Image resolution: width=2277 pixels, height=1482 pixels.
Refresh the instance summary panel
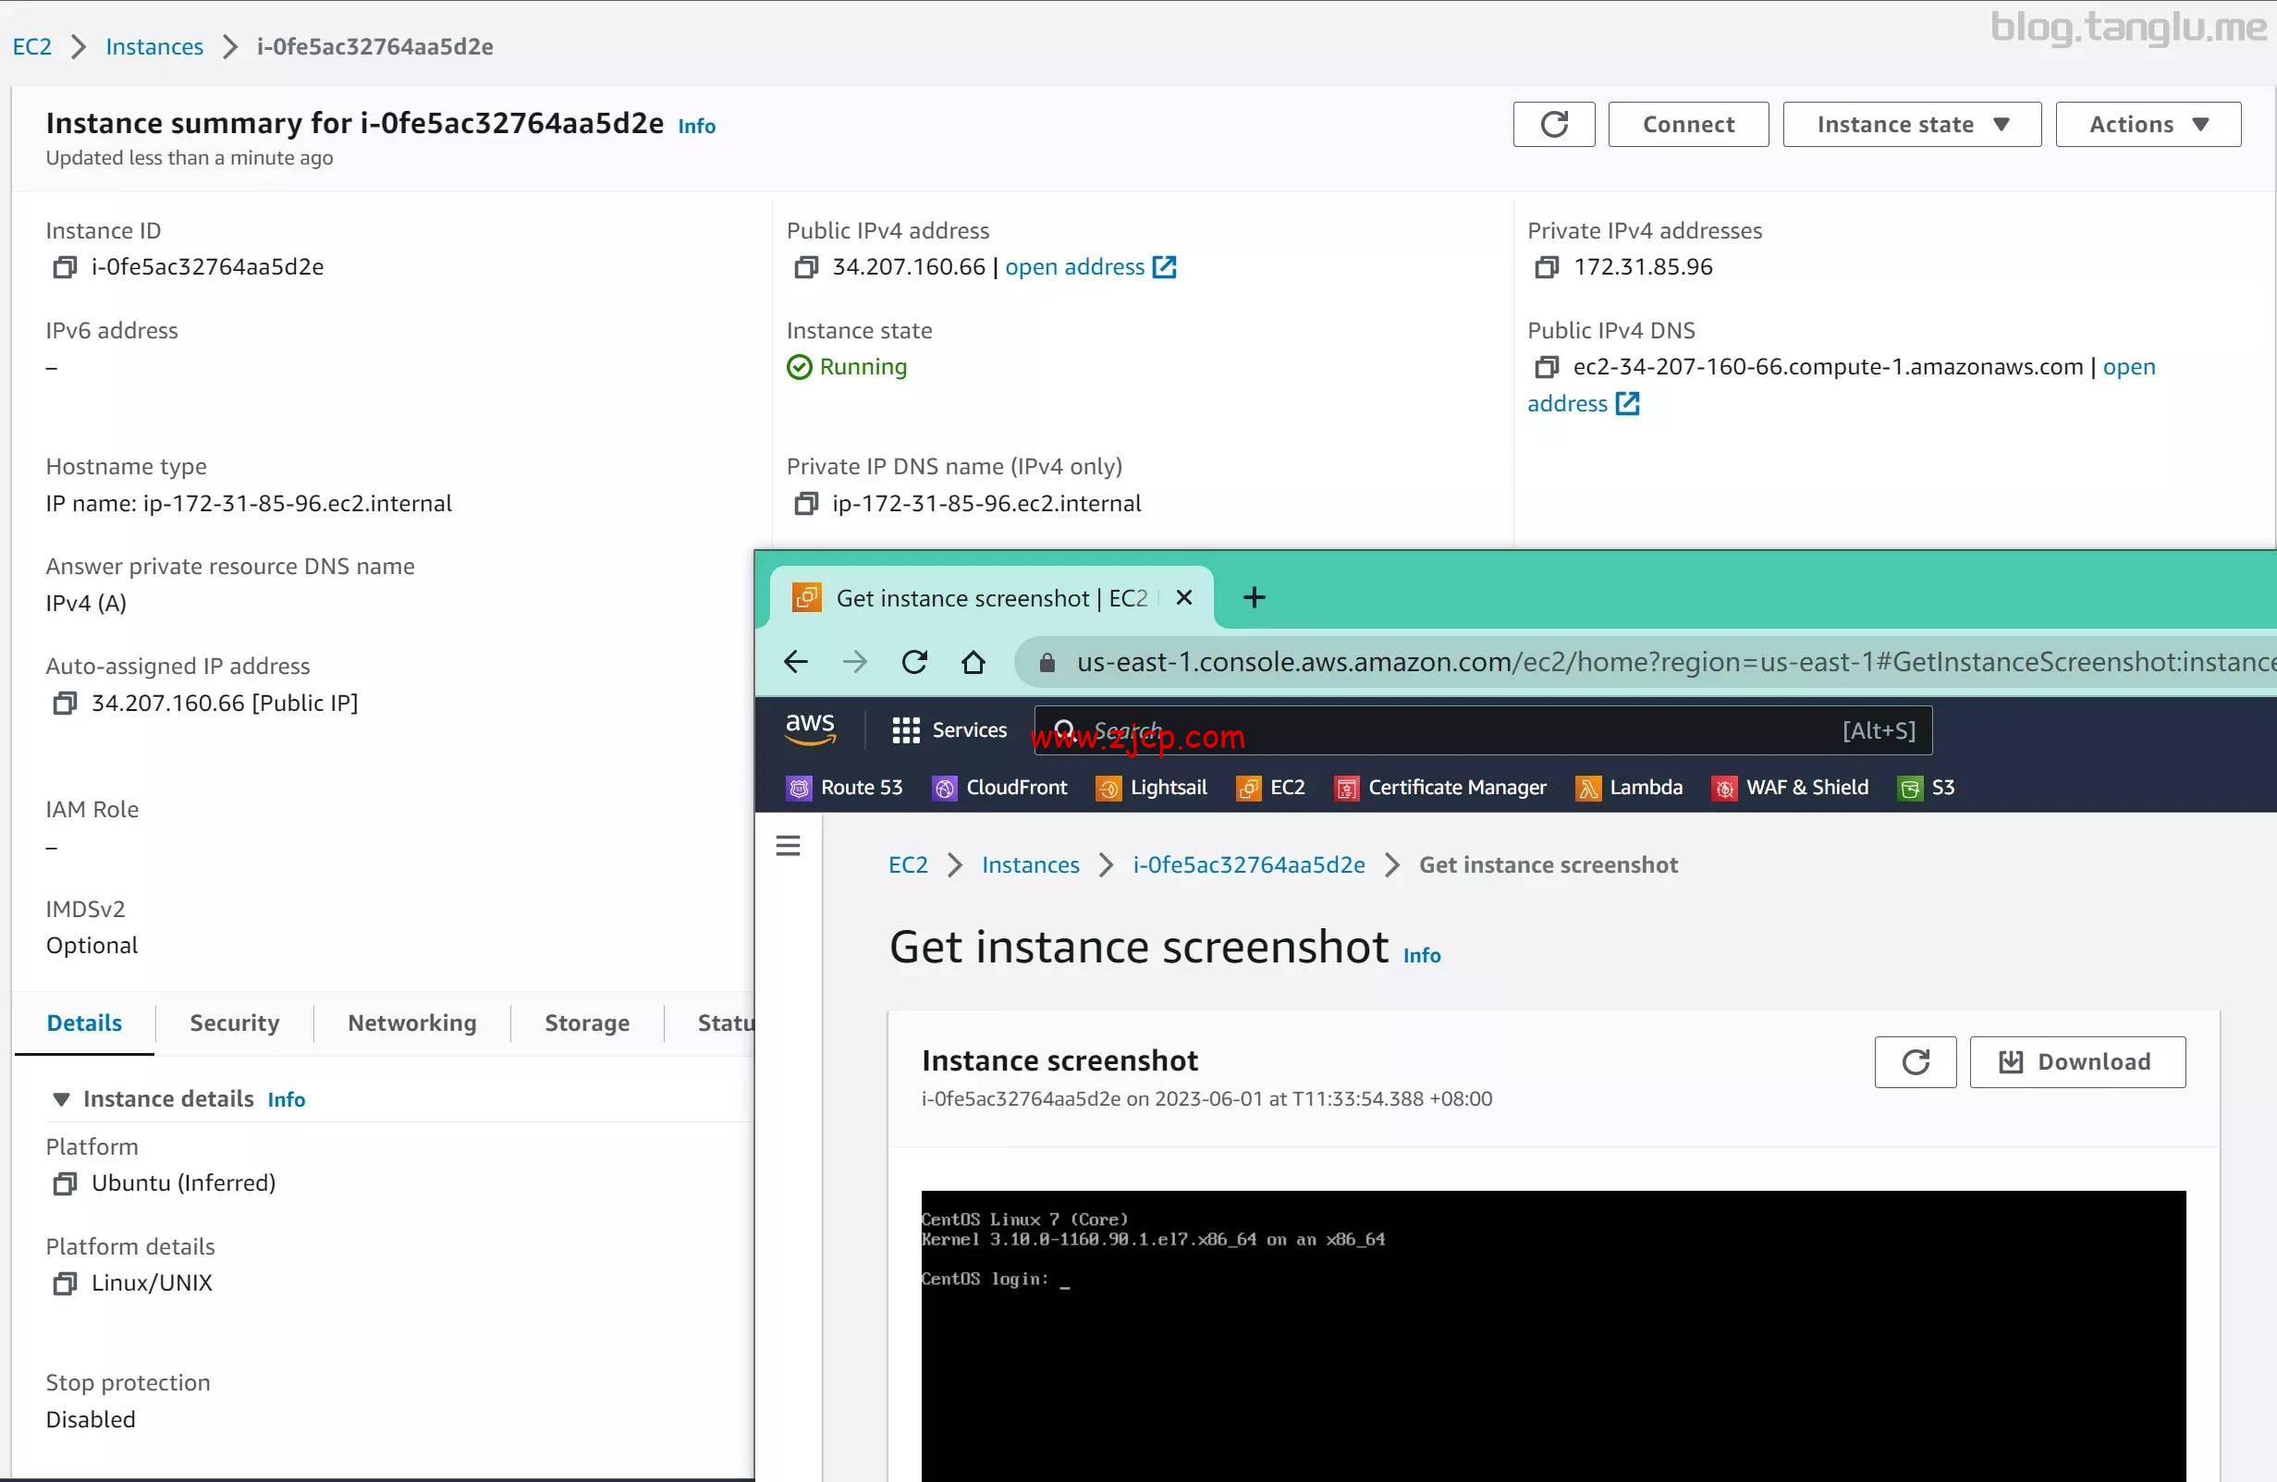[1553, 125]
